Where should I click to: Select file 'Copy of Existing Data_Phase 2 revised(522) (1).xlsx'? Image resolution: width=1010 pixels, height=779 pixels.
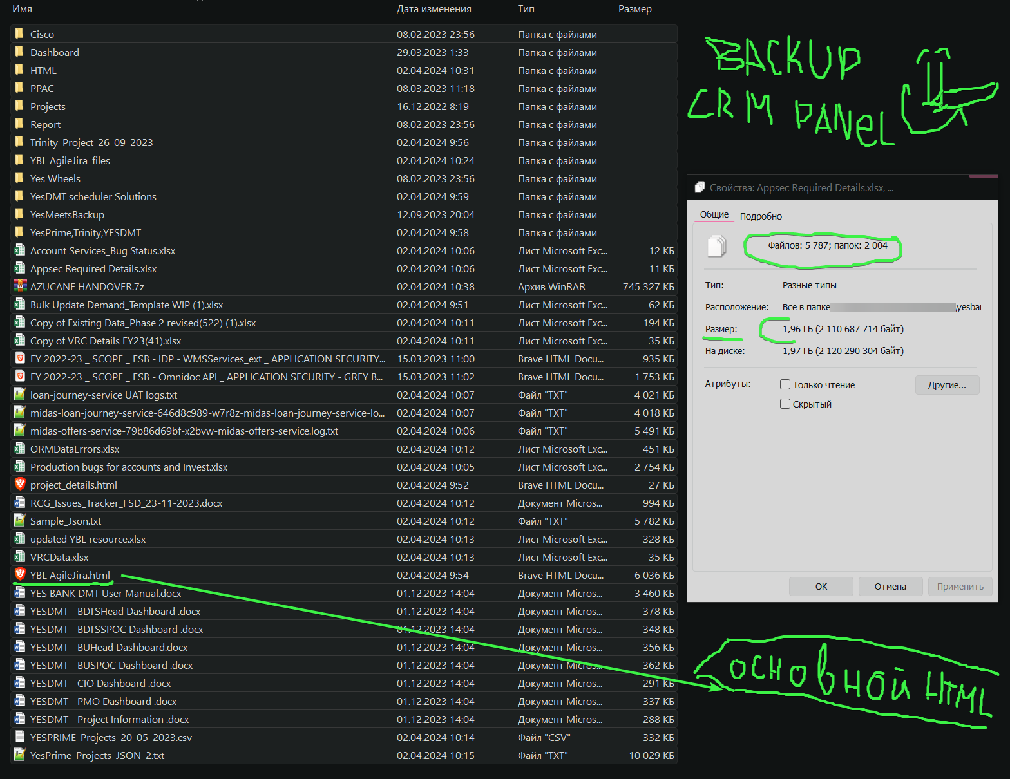[x=143, y=323]
